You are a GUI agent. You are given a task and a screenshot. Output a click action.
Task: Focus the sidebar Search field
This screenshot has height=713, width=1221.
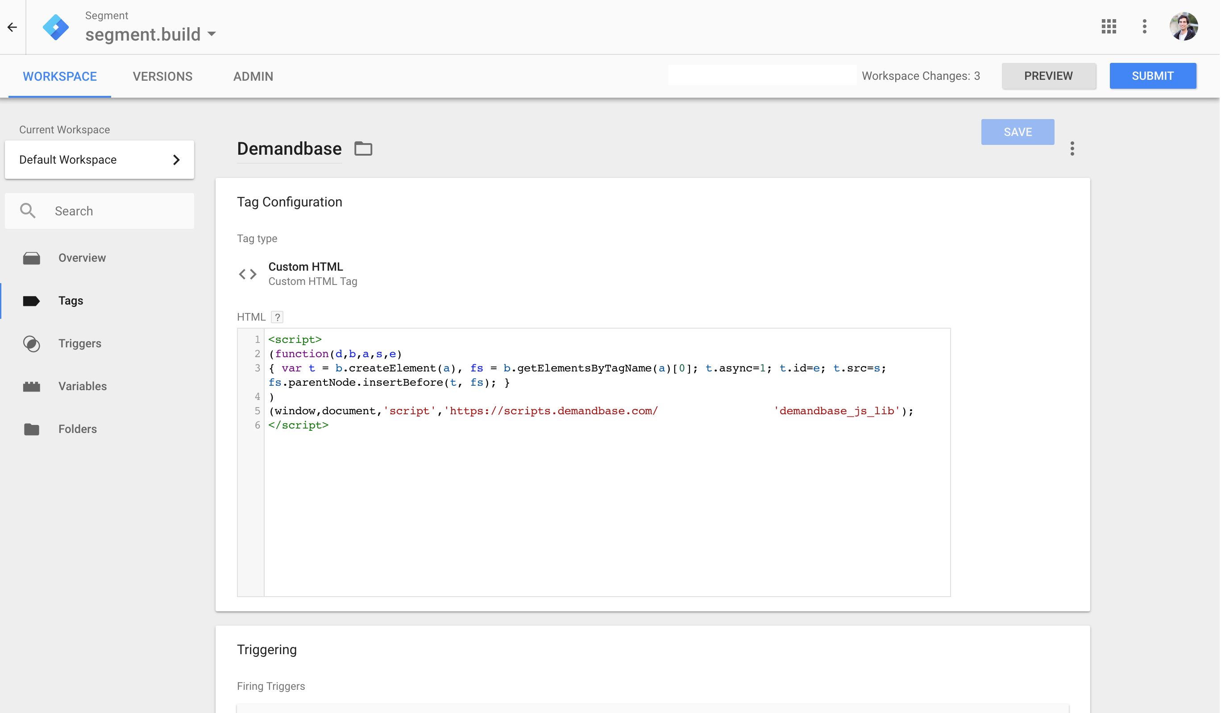point(100,211)
